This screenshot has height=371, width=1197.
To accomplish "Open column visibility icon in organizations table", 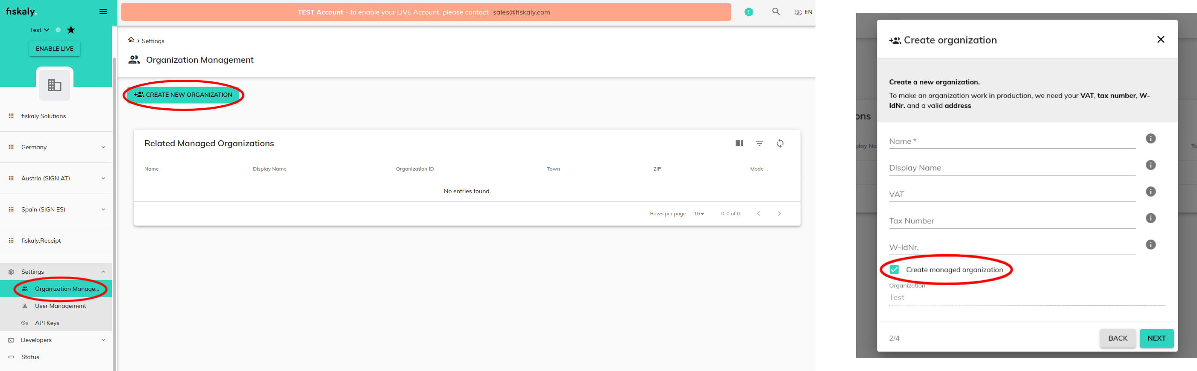I will point(739,143).
